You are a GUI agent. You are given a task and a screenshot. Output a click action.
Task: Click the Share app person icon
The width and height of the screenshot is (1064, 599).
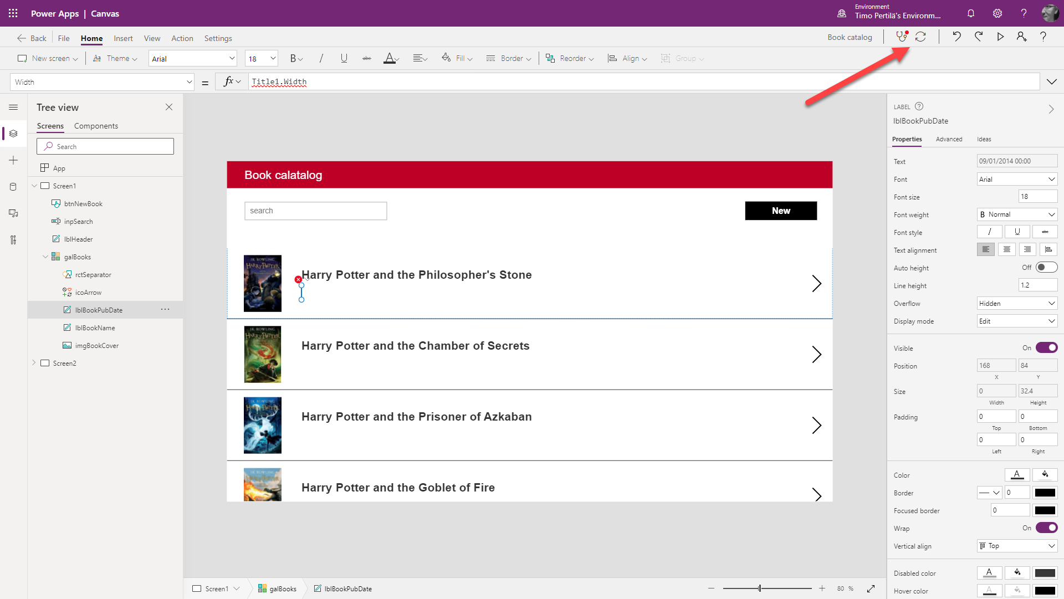(x=1021, y=37)
